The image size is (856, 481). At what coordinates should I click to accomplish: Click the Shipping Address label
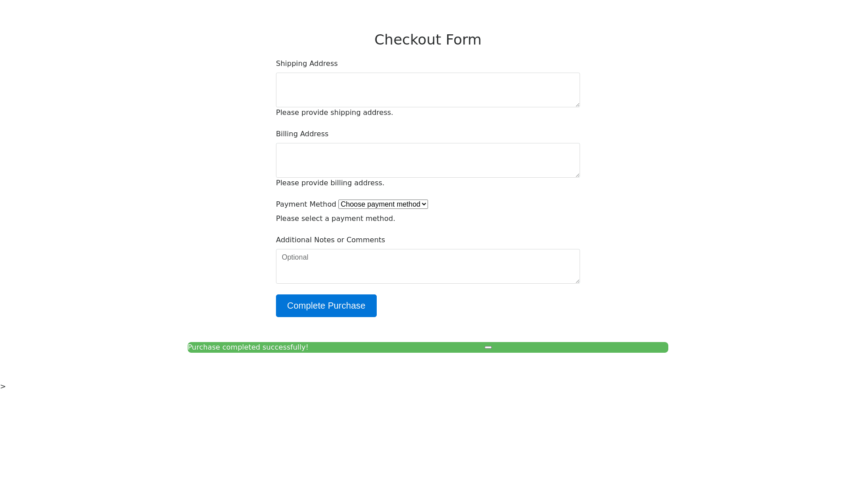click(x=307, y=64)
